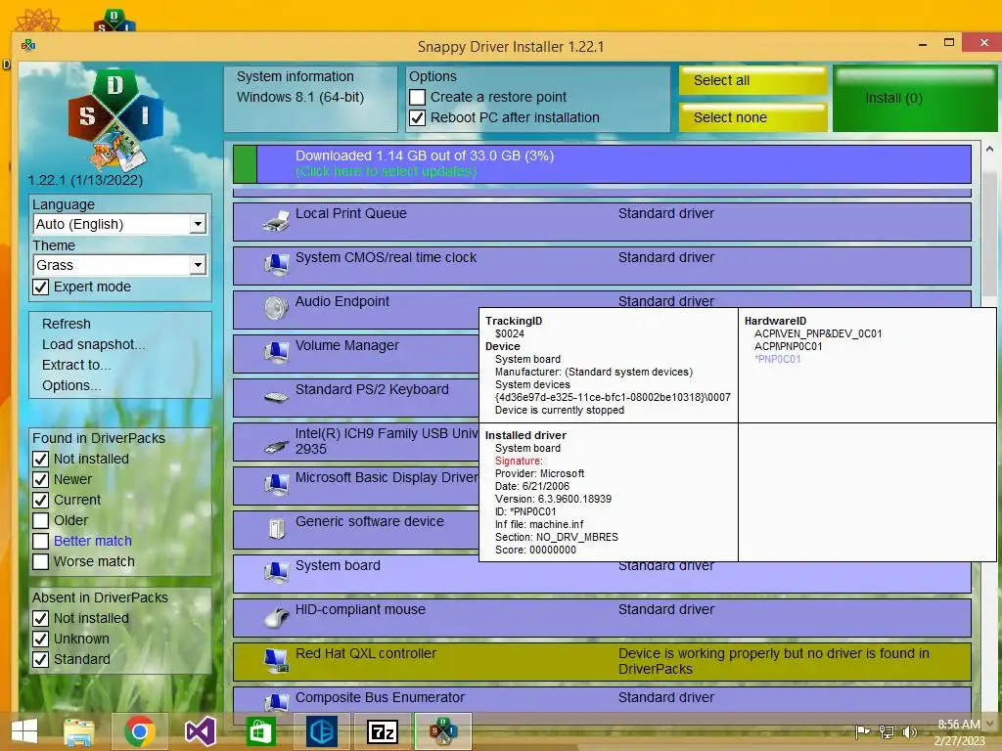Open the Theme dropdown showing Grass
1002x751 pixels.
pyautogui.click(x=119, y=265)
